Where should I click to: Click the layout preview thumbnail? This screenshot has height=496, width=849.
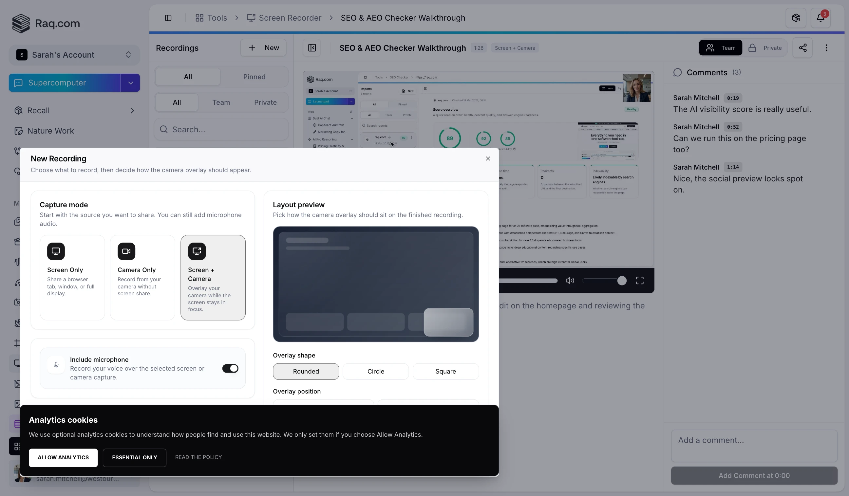pos(376,284)
